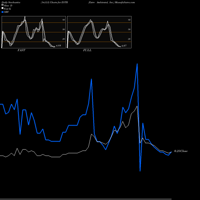
Task: Select the 'Slow D' legend label
Action: coord(8,6)
